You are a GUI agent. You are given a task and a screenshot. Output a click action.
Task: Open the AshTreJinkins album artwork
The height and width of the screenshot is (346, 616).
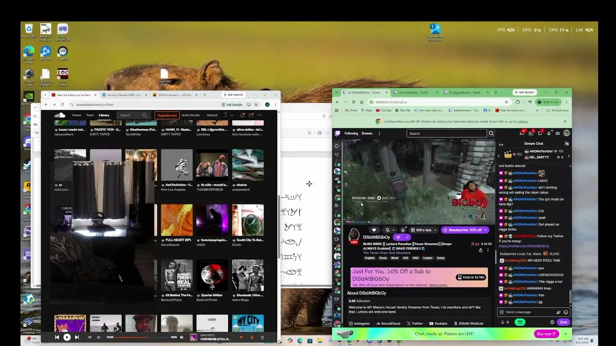(177, 165)
